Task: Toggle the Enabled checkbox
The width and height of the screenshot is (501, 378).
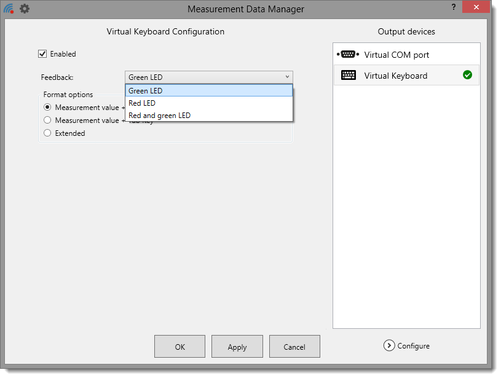Action: 42,54
